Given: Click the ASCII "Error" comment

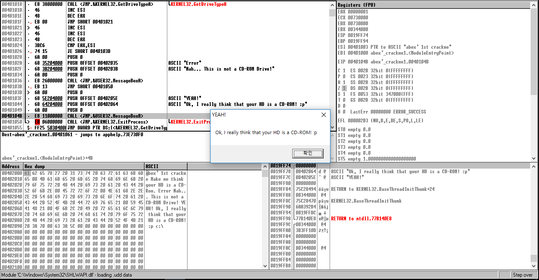Looking at the screenshot, I should tap(185, 63).
